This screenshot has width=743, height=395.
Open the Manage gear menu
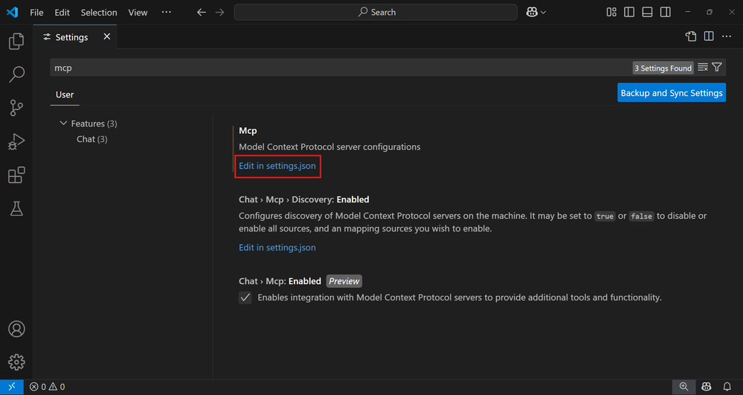point(16,362)
